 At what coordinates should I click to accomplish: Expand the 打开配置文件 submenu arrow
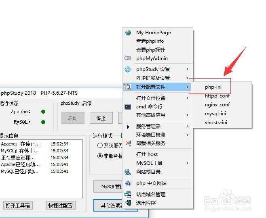pyautogui.click(x=187, y=87)
